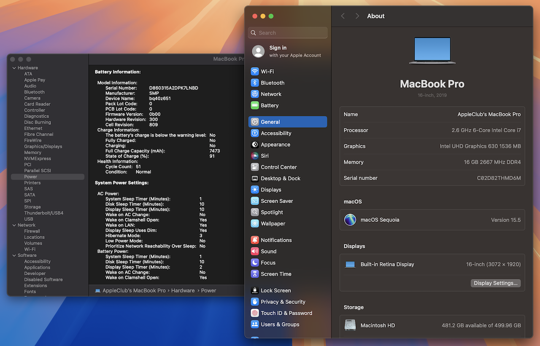This screenshot has height=346, width=540.
Task: Click the name value AppleClub's MacBook Pro
Action: [489, 115]
